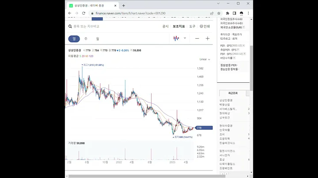
Task: Click the next-page arrow below recent list
Action: (227, 174)
